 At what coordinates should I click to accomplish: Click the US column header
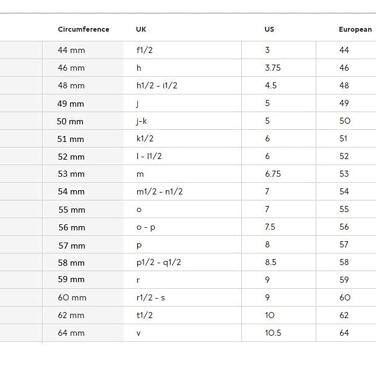[x=269, y=29]
